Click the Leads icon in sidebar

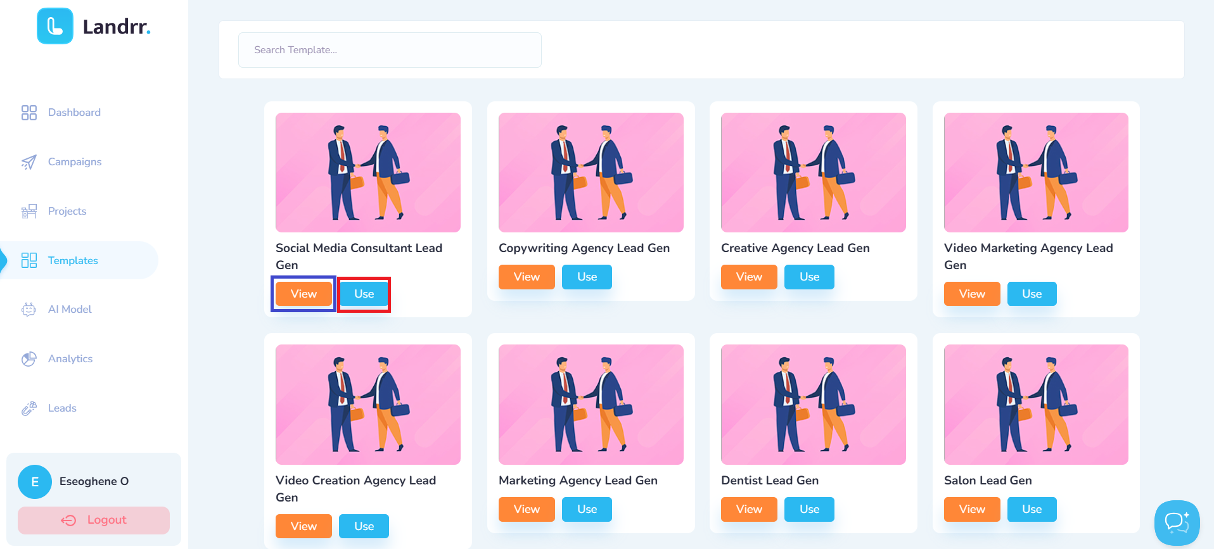[x=29, y=408]
